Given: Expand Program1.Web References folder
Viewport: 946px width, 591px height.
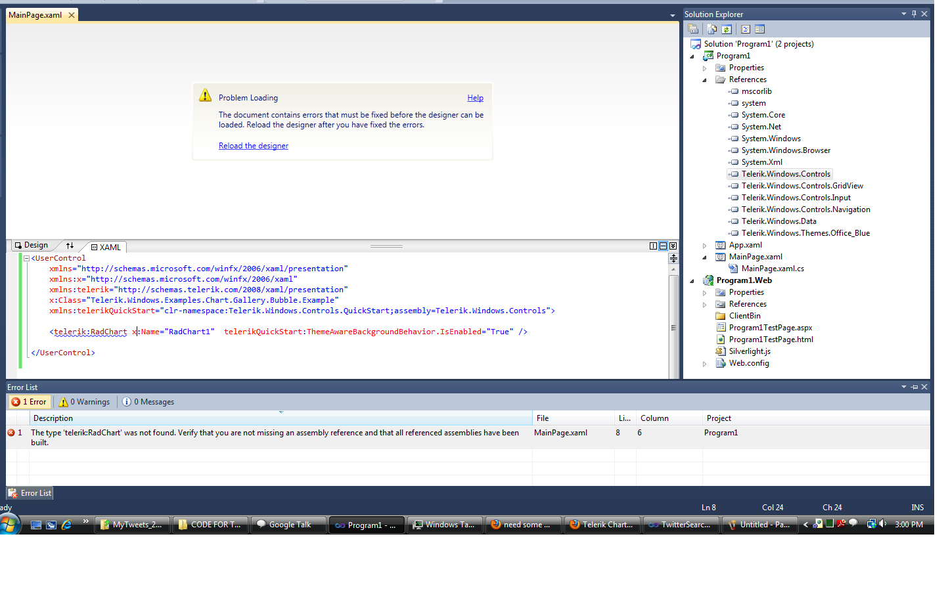Looking at the screenshot, I should click(x=704, y=305).
